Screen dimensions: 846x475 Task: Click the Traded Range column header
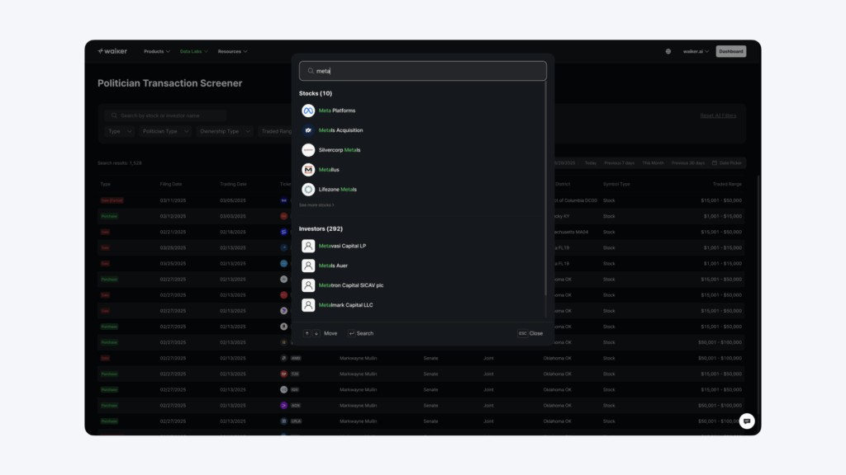point(727,184)
